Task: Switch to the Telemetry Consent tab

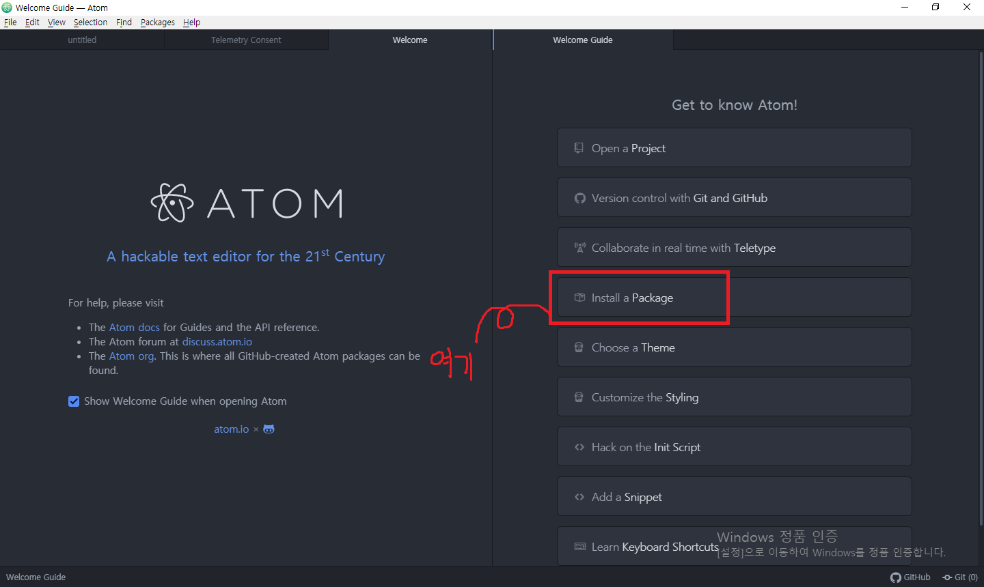Action: [246, 40]
